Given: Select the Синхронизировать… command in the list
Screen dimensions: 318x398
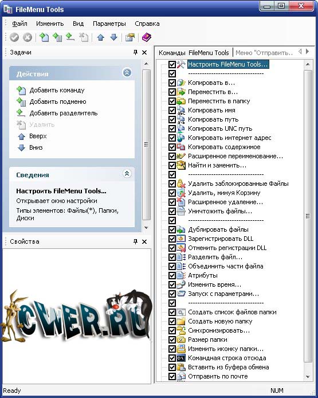Looking at the screenshot, I should coord(219,330).
